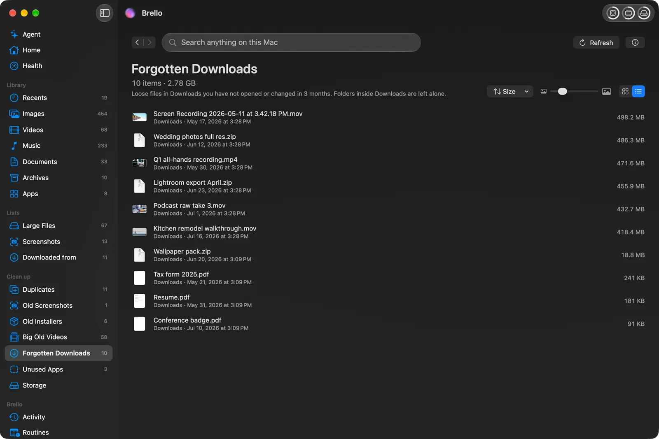Viewport: 659px width, 439px height.
Task: Click the large image icon right of the slider
Action: (606, 91)
